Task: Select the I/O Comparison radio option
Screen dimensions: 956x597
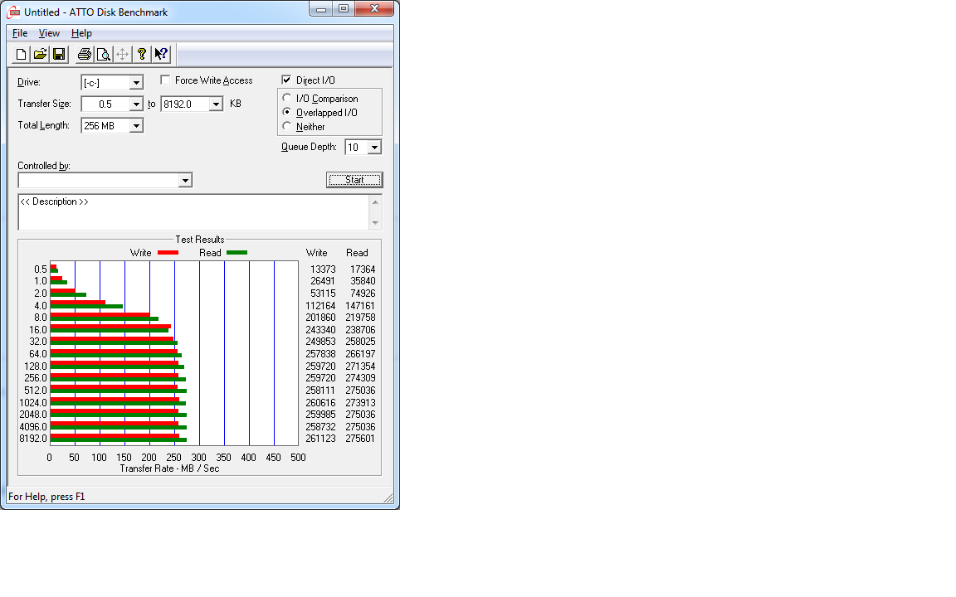Action: pyautogui.click(x=286, y=98)
